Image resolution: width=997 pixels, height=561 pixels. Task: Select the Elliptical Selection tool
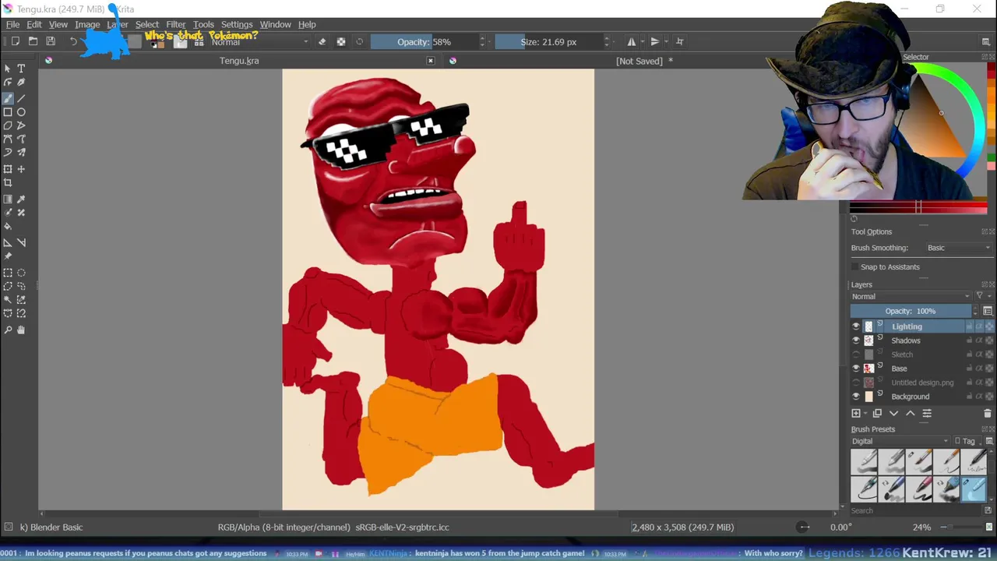coord(21,273)
